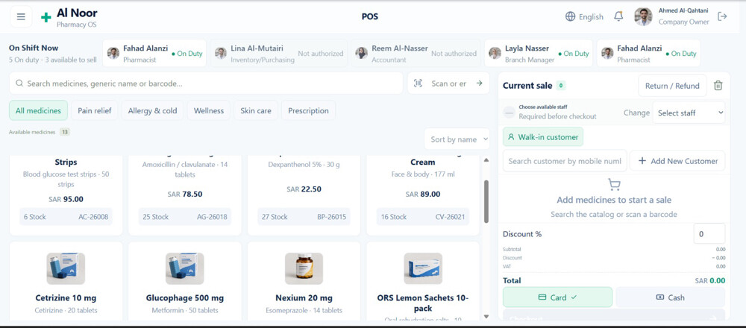Click the green plus Al Noor logo
Image resolution: width=746 pixels, height=328 pixels.
(x=46, y=18)
